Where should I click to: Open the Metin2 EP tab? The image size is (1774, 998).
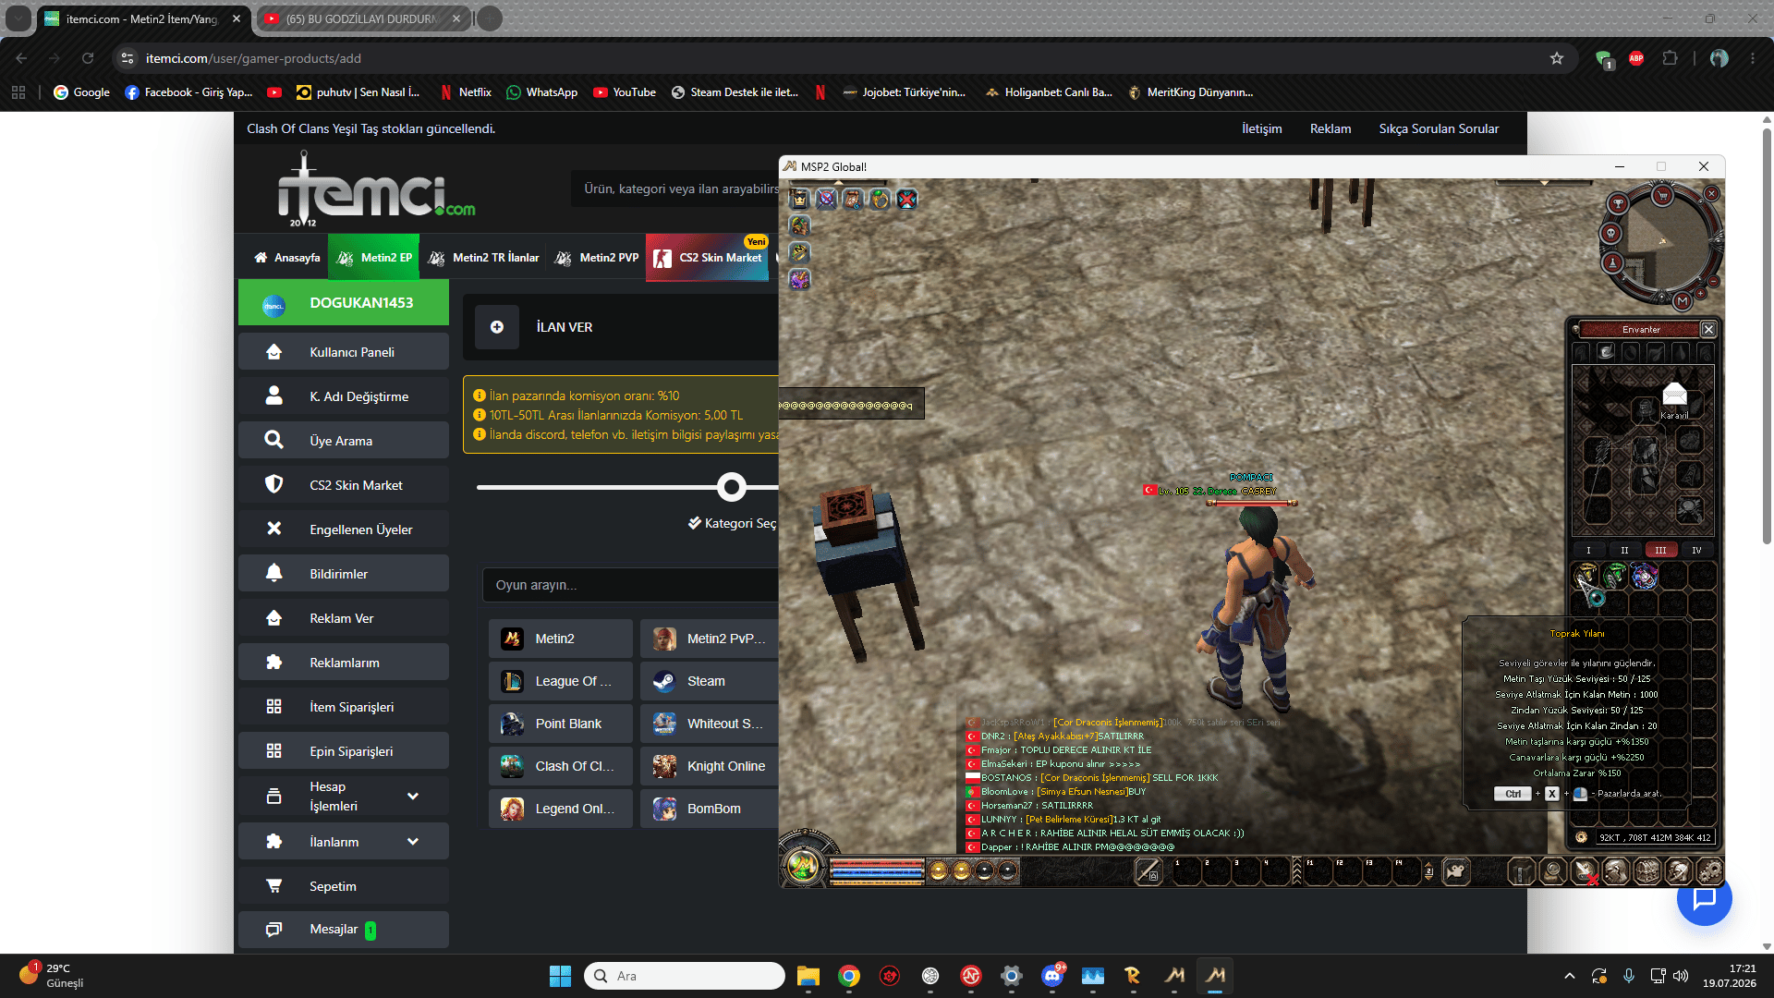[374, 258]
